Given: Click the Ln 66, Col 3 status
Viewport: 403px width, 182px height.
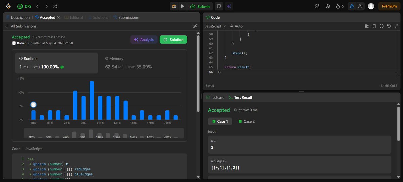Looking at the screenshot, I should click(x=389, y=86).
